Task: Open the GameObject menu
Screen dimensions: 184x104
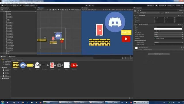Action: pos(15,3)
